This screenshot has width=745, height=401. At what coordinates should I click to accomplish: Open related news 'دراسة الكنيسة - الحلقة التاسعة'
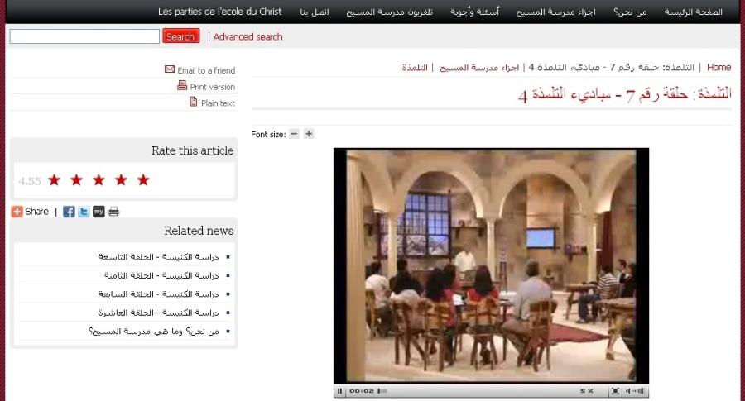(x=159, y=257)
